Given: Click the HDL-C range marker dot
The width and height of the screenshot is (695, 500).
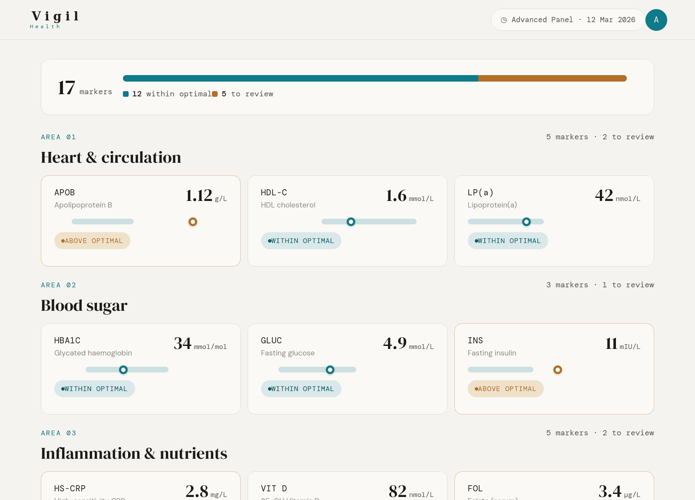Looking at the screenshot, I should point(351,222).
